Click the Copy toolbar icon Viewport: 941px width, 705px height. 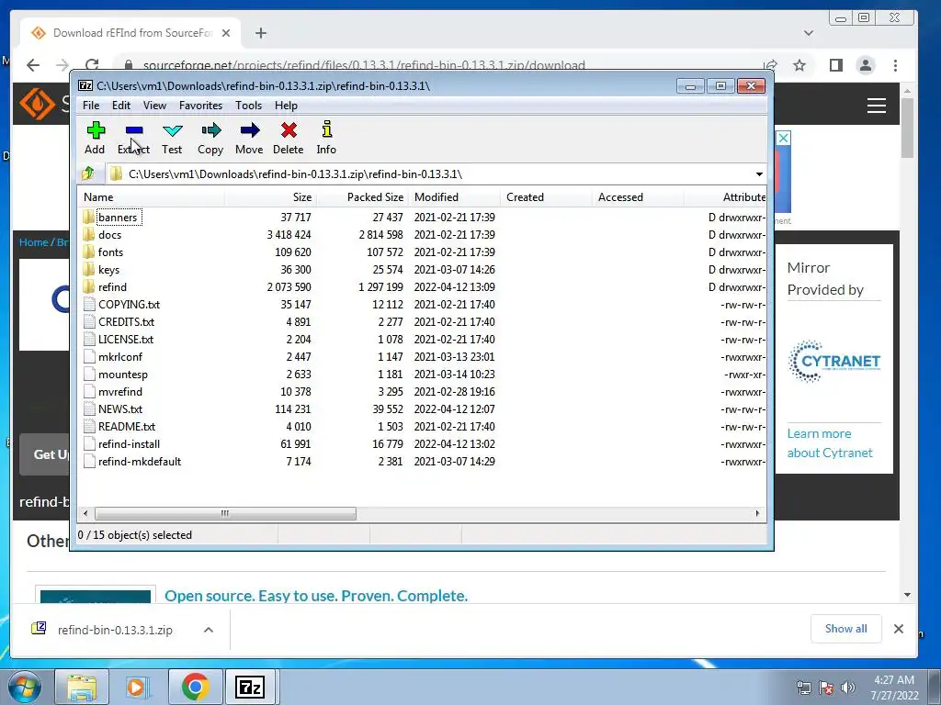click(x=210, y=138)
